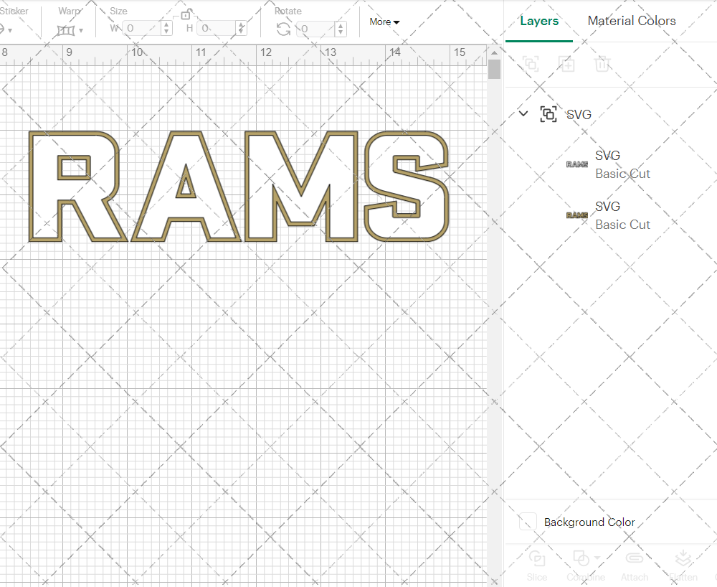Increase height with the H up arrow
This screenshot has width=717, height=587.
(x=242, y=24)
